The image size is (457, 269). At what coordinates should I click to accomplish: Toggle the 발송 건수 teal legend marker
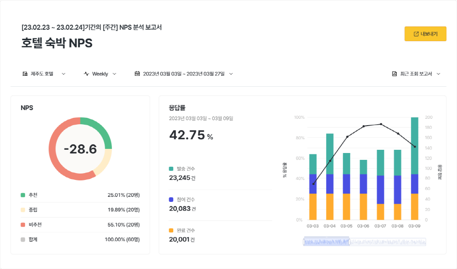171,169
